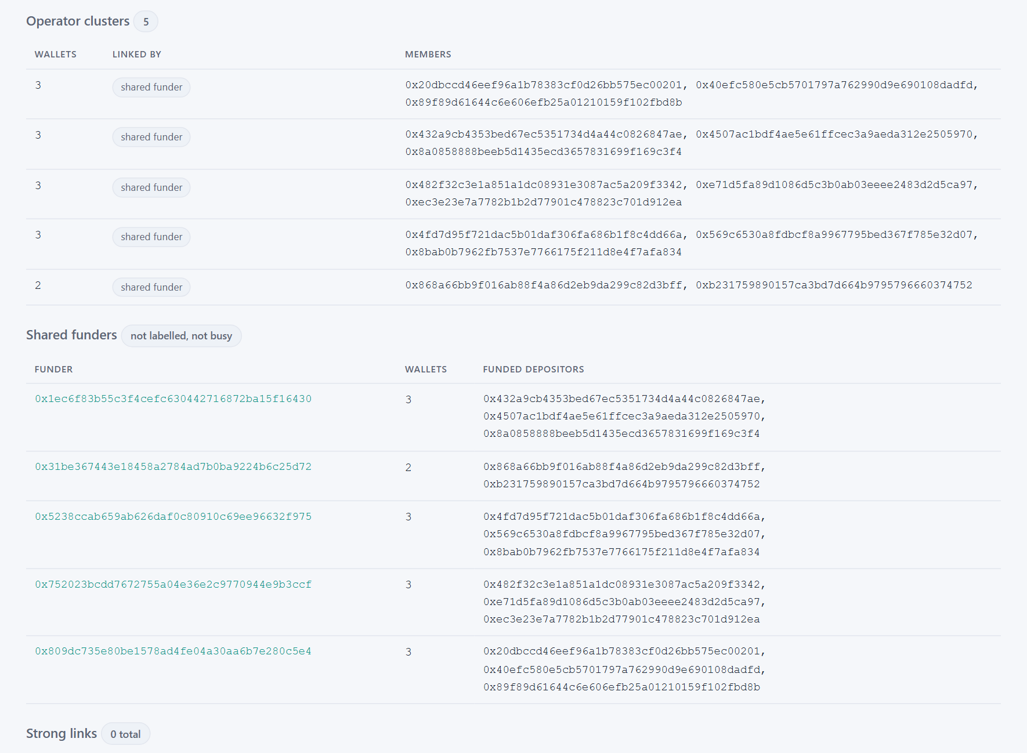The height and width of the screenshot is (753, 1027).
Task: Click 'shared funder' tag in the 0x868a66bb cluster row
Action: click(x=151, y=287)
